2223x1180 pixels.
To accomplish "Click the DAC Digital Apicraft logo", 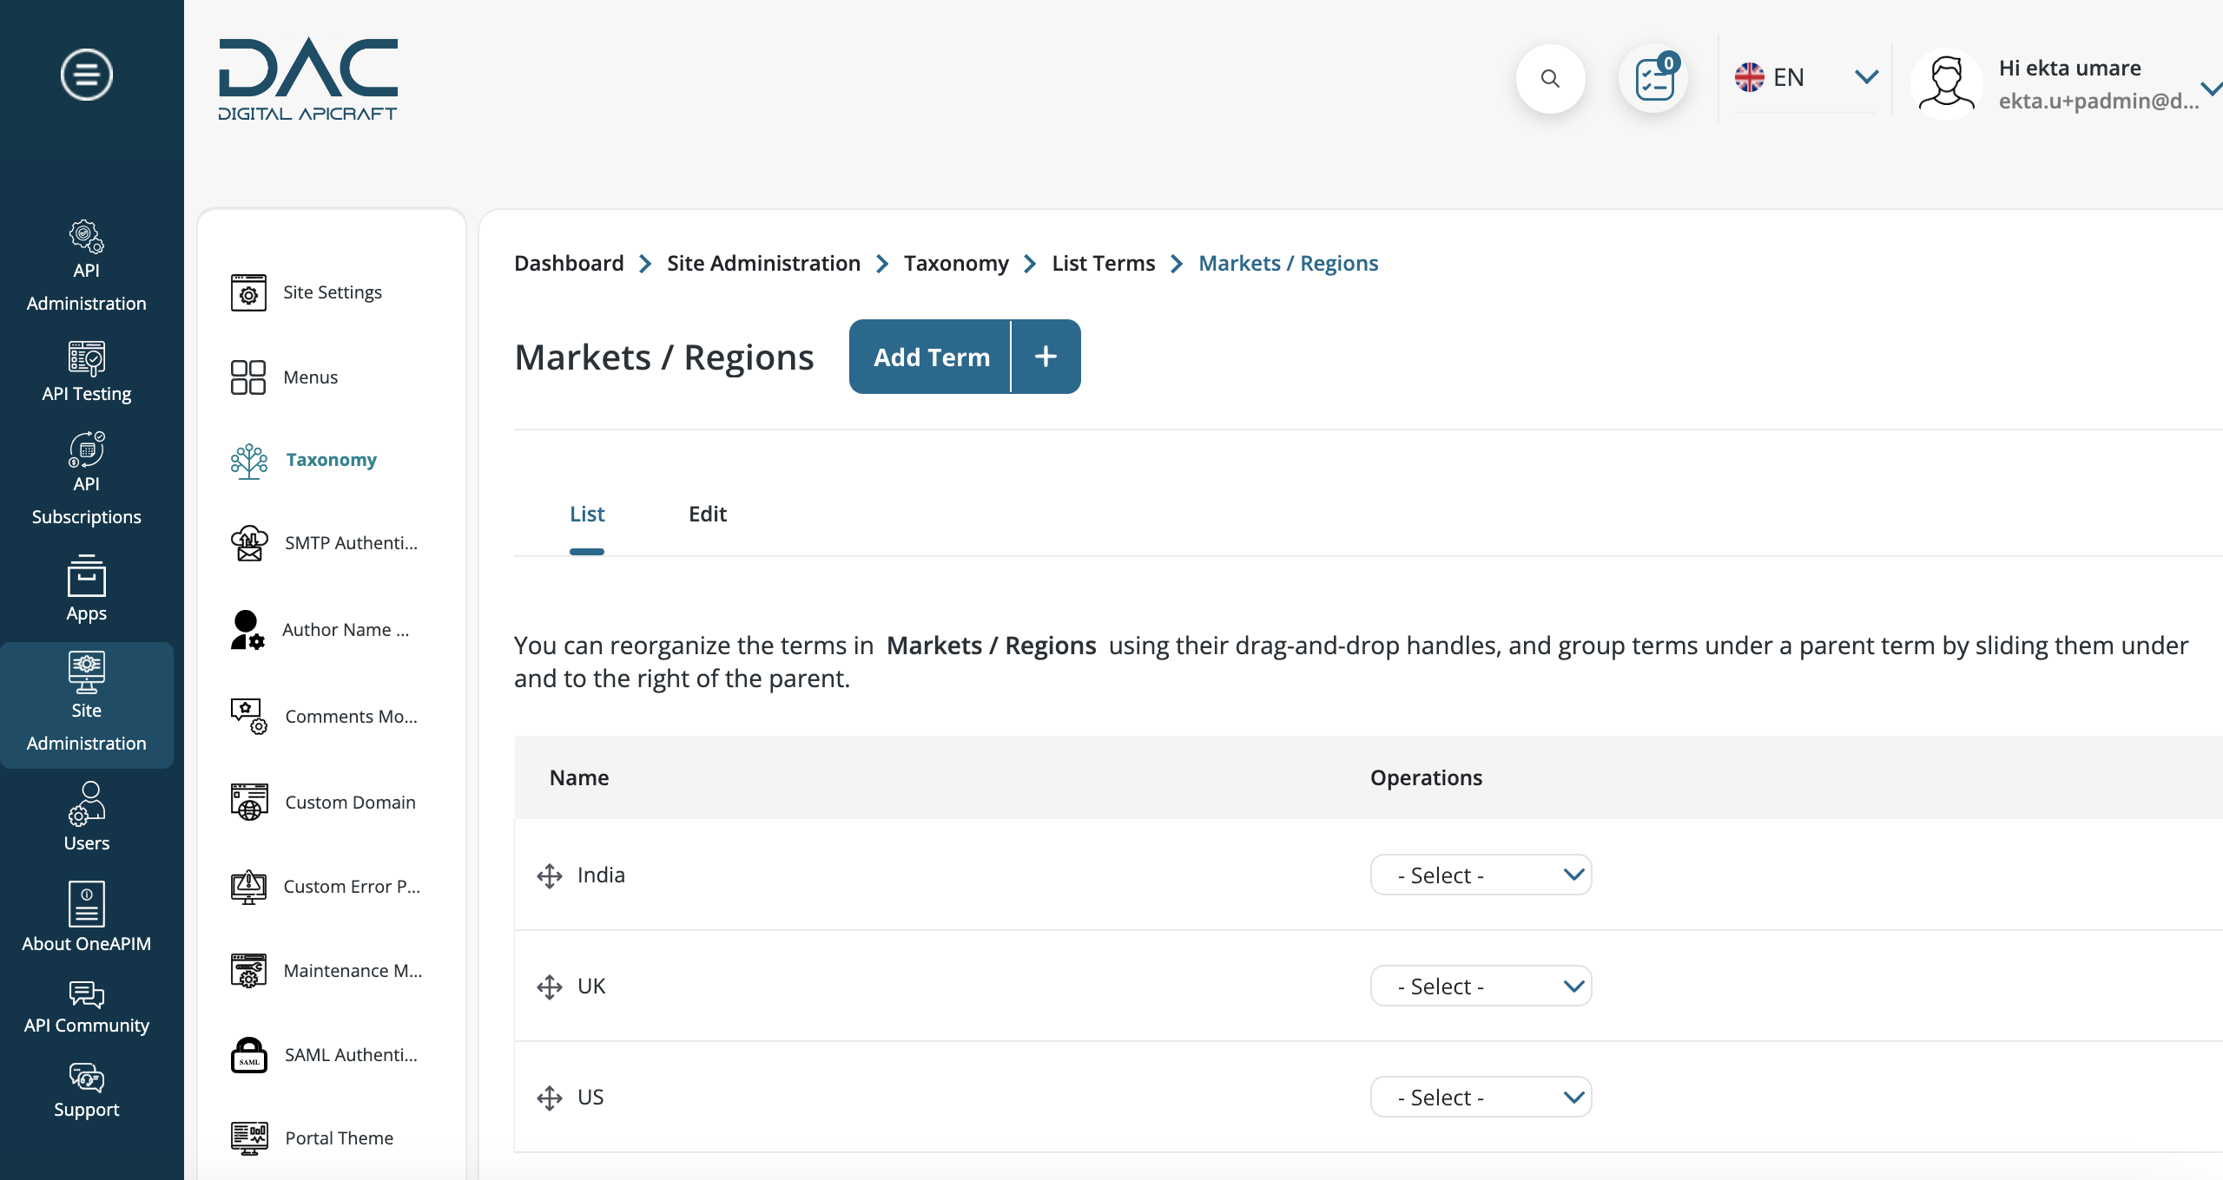I will point(307,79).
